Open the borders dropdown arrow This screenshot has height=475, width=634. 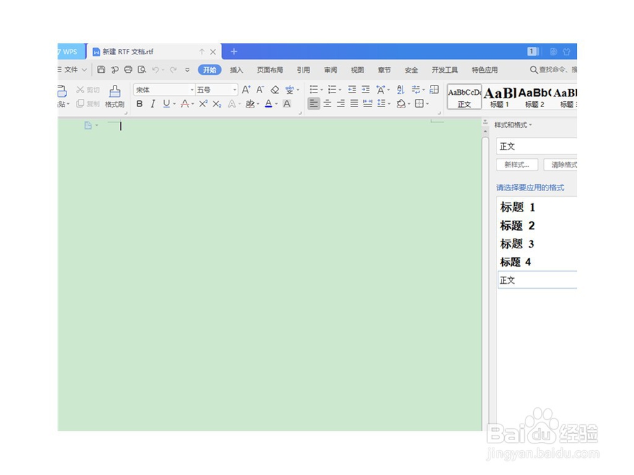click(427, 104)
